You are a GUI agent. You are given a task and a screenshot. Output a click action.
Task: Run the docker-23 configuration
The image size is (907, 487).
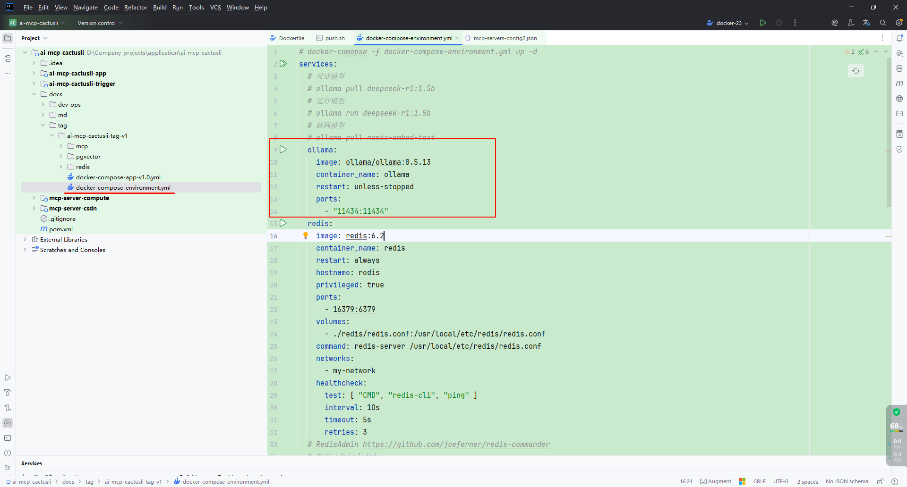point(763,23)
